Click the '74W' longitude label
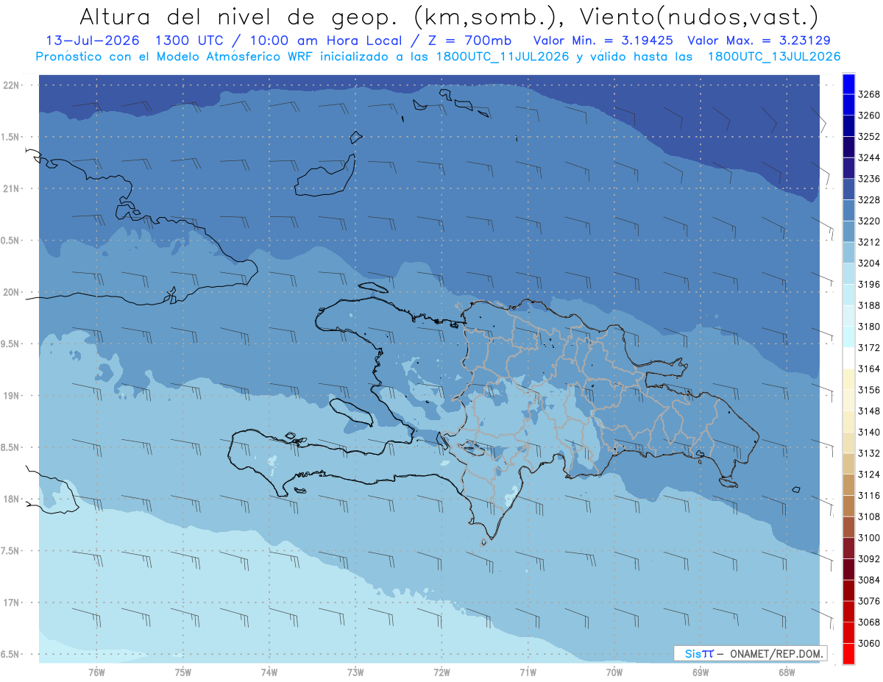This screenshot has width=883, height=682. [269, 672]
